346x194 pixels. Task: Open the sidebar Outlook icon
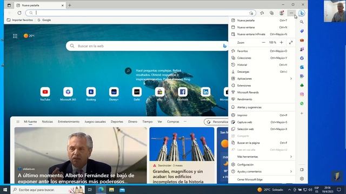302,67
